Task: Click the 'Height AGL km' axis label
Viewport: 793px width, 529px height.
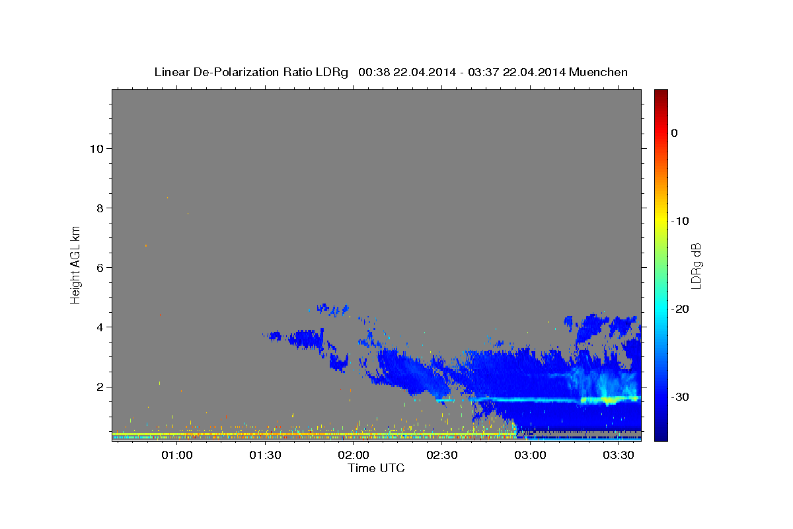Action: pyautogui.click(x=76, y=264)
